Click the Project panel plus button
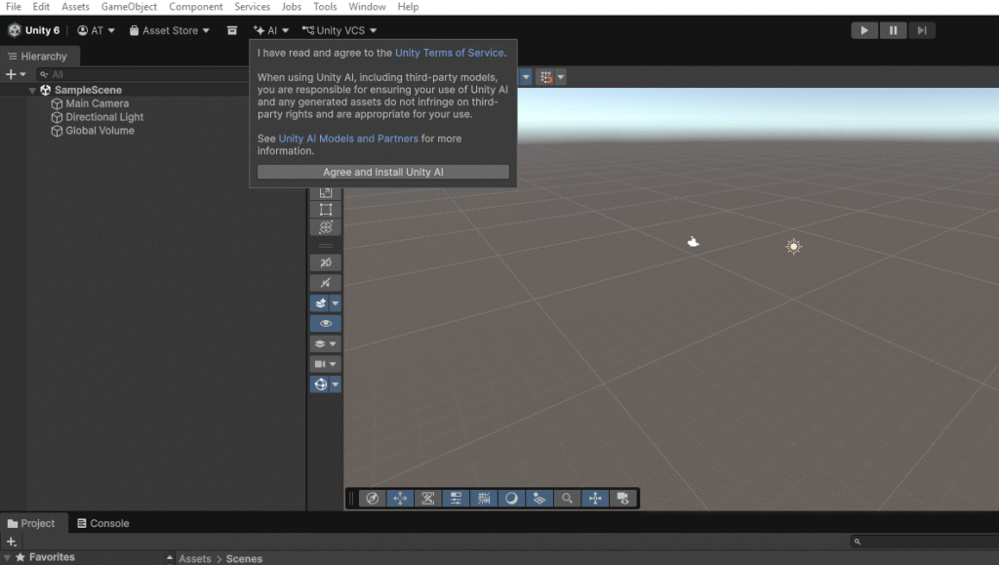Screen dimensions: 999x565 [x=12, y=542]
